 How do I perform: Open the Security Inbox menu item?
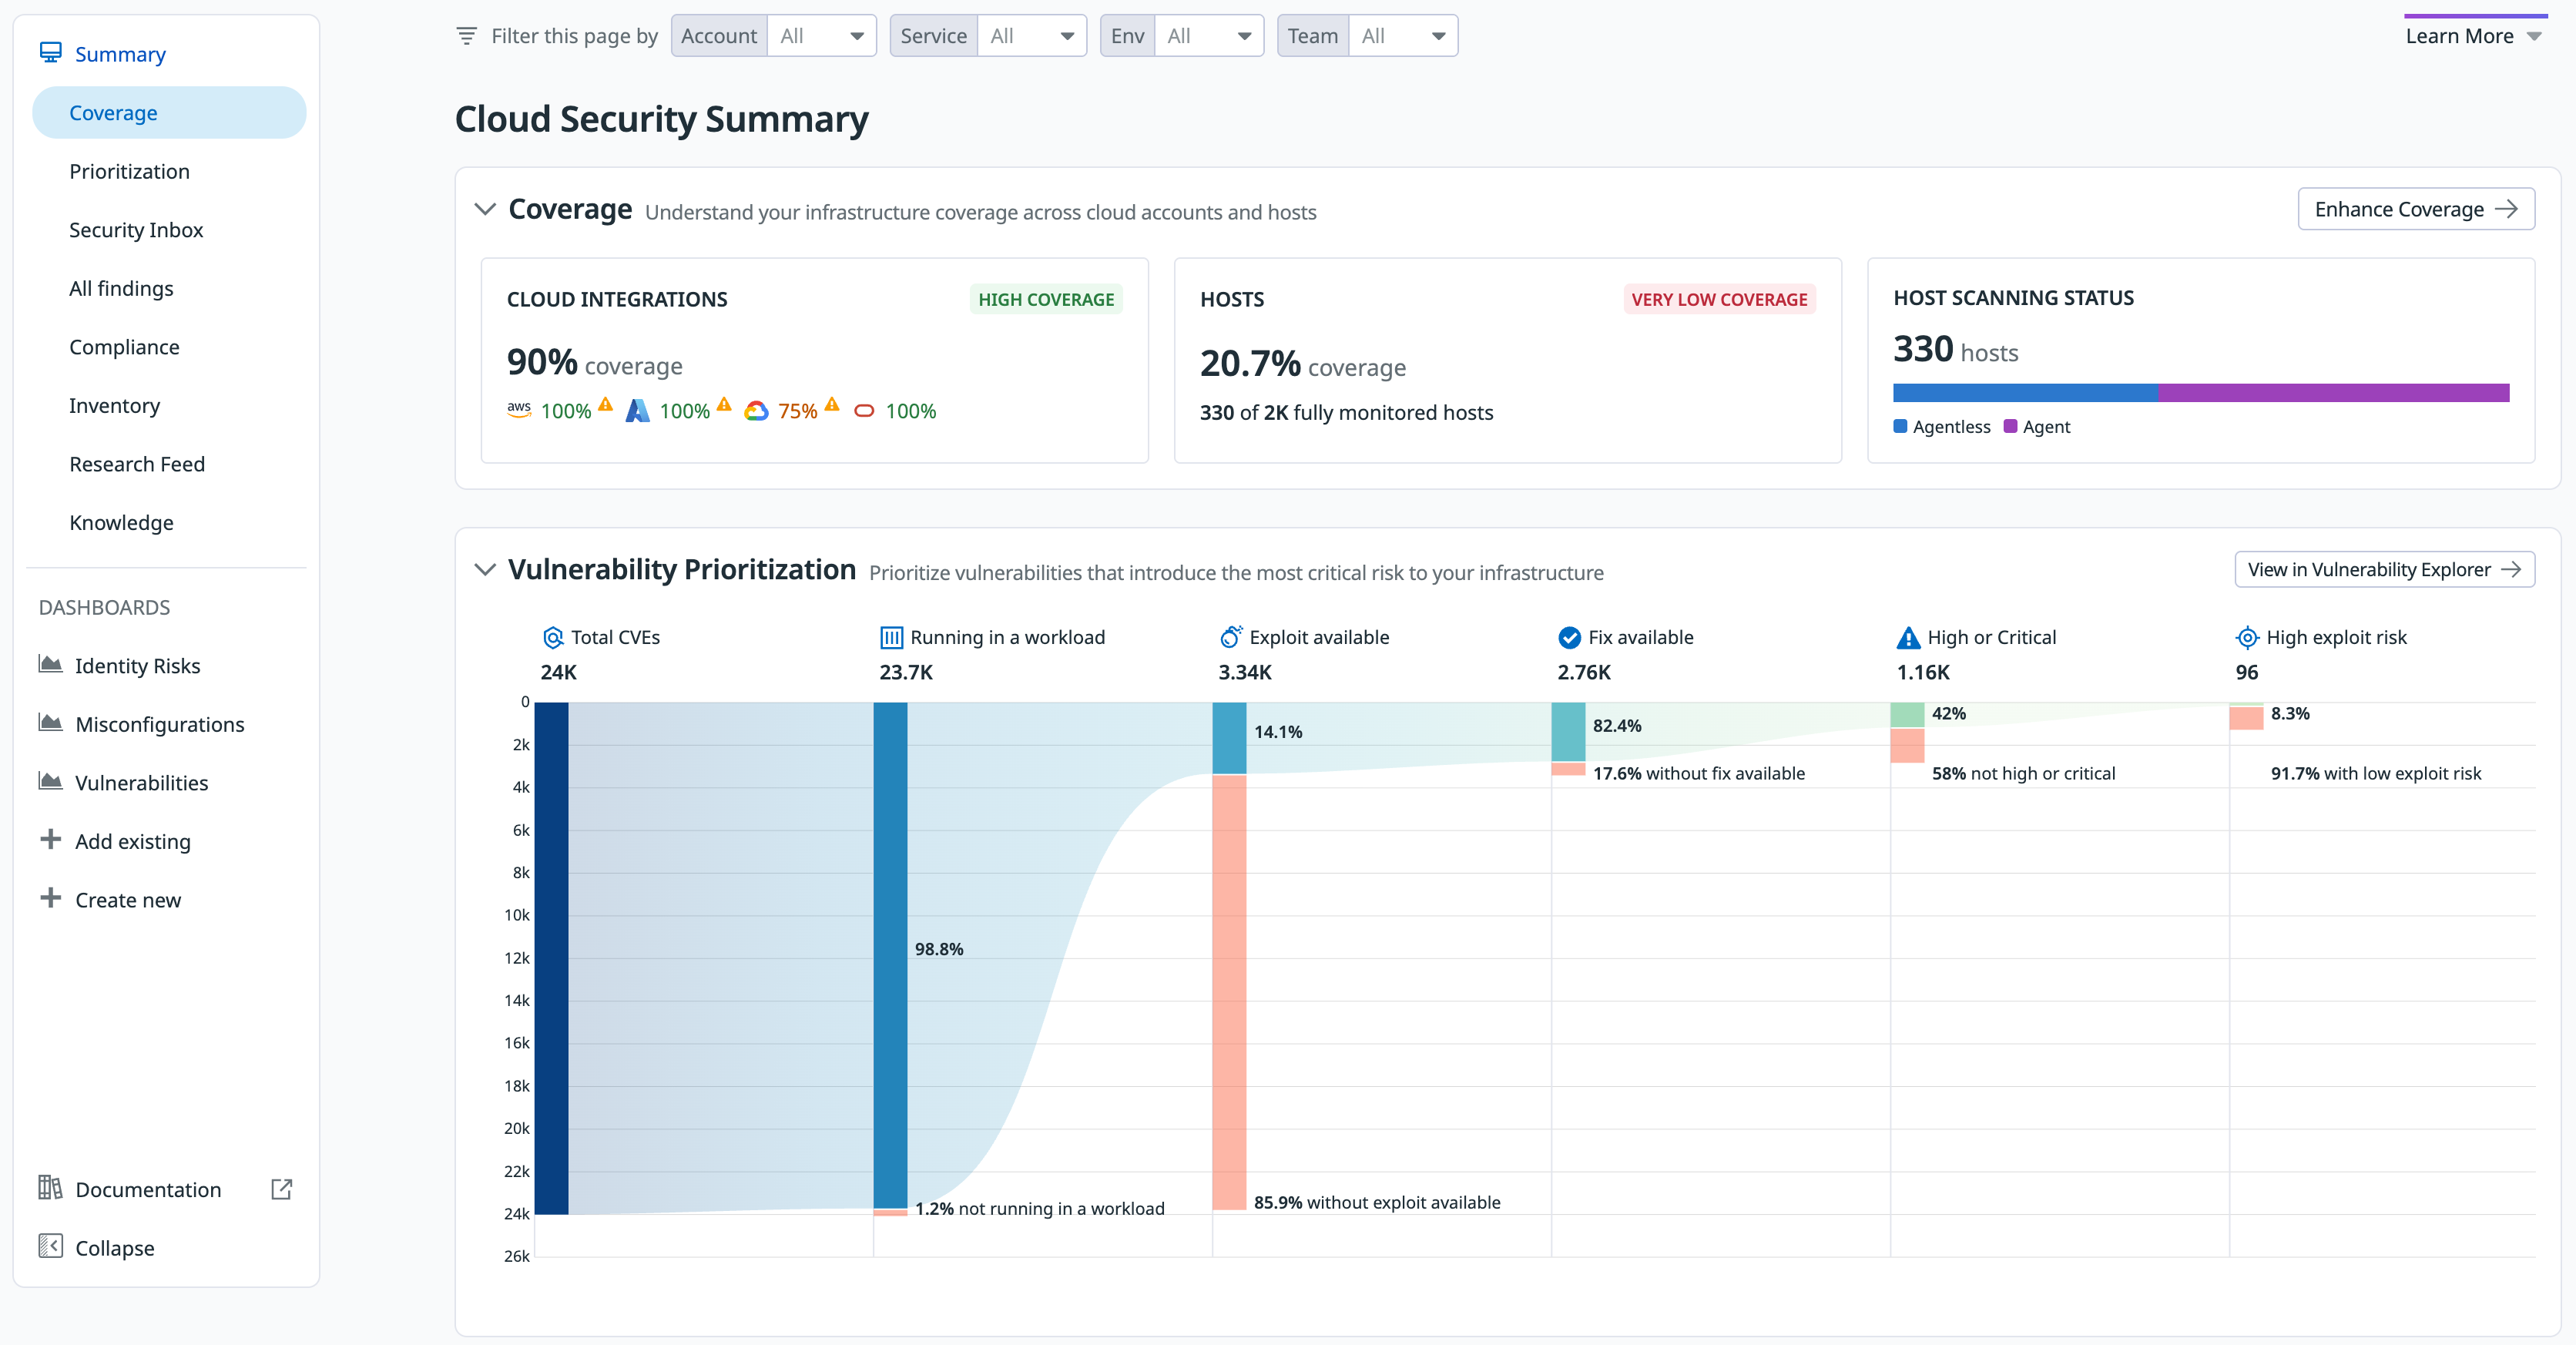coord(136,230)
